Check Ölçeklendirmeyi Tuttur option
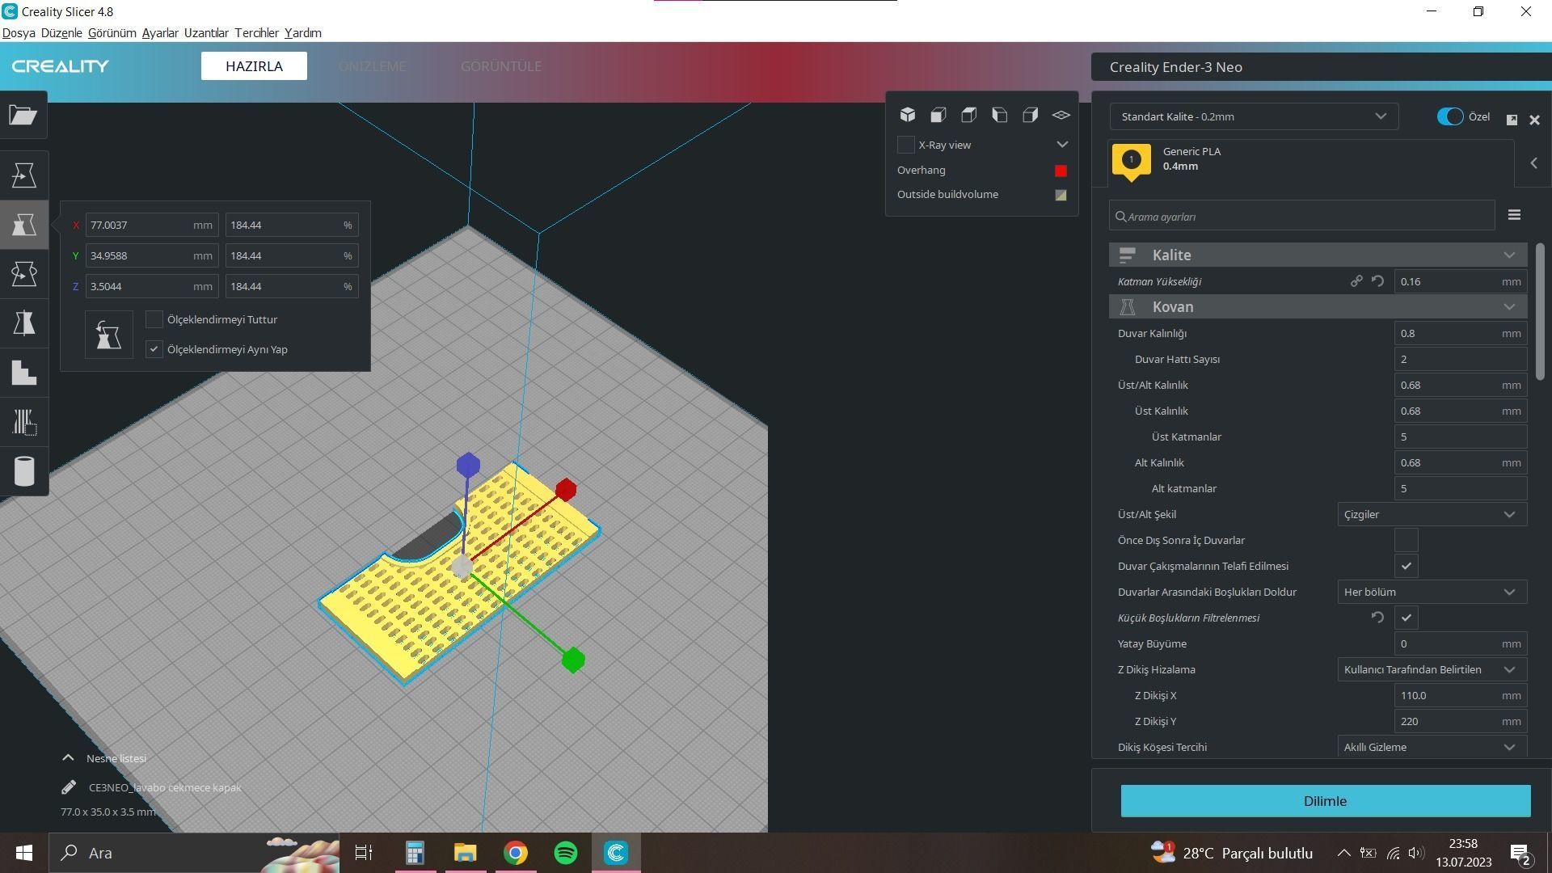The height and width of the screenshot is (873, 1552). 154,319
